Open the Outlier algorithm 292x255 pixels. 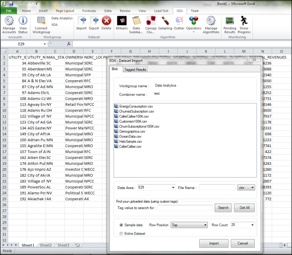pyautogui.click(x=179, y=23)
